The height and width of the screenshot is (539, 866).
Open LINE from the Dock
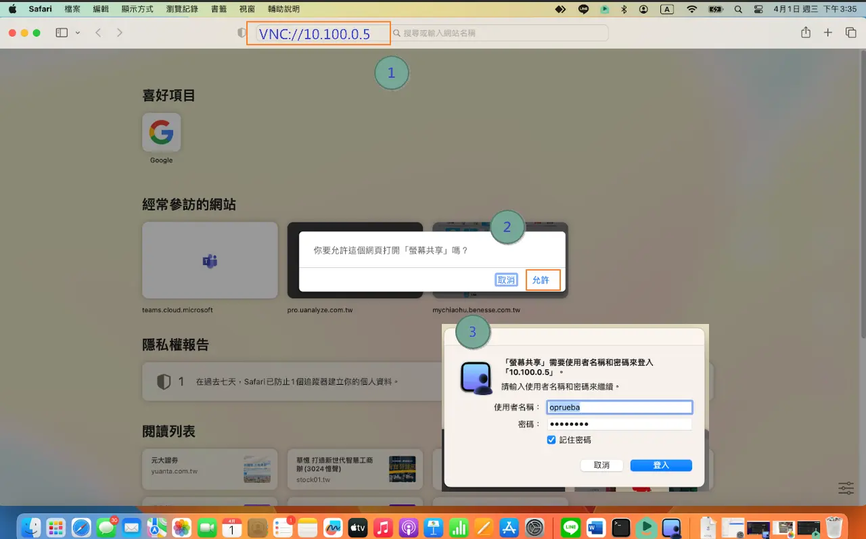tap(570, 528)
